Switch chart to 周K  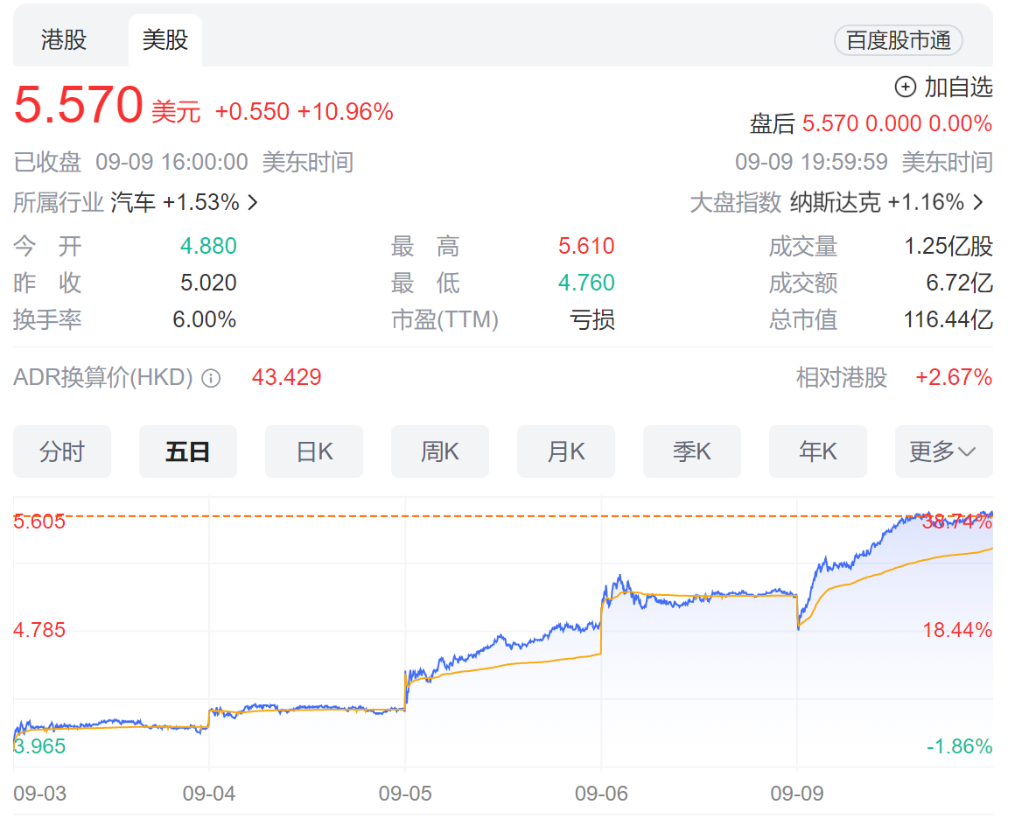pos(440,451)
